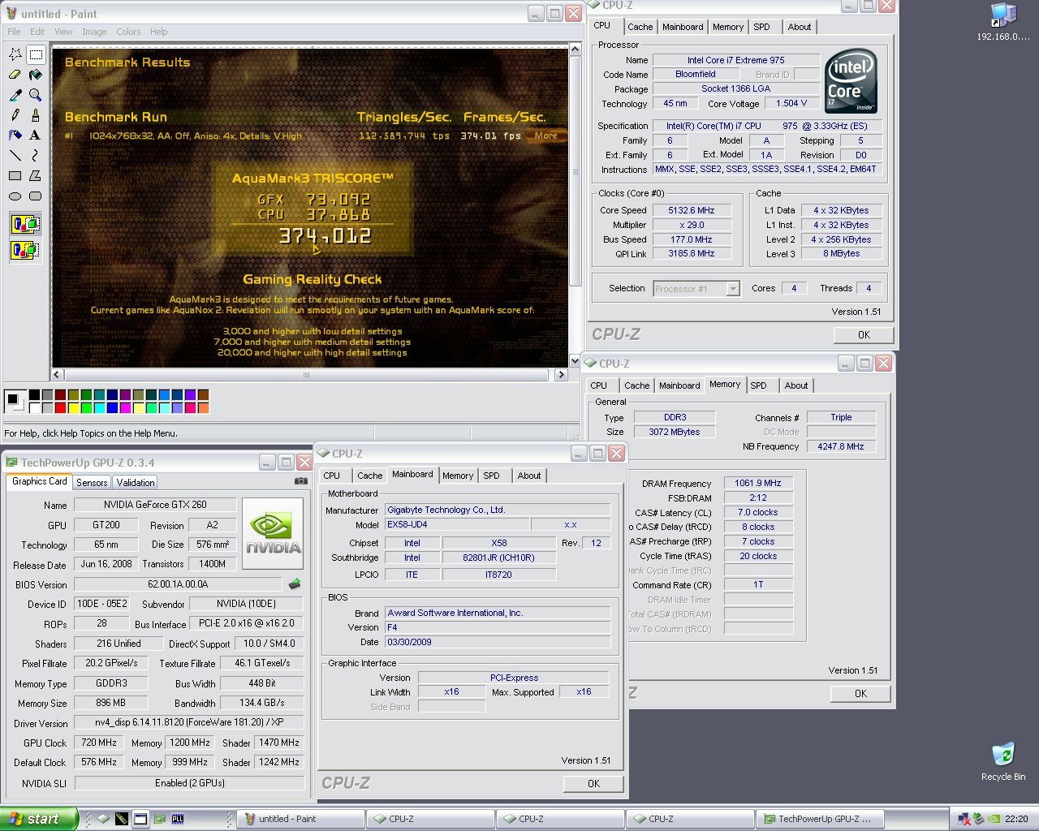Click Paint's vertical scrollbar up arrow
Screen dimensions: 1039x831
[x=575, y=50]
